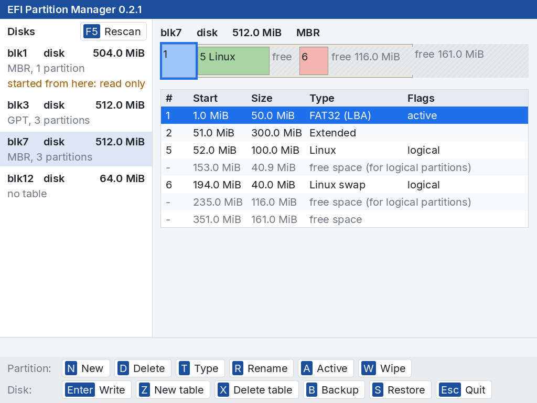Click the 50.0 MiB size cell
The width and height of the screenshot is (537, 403).
click(273, 115)
